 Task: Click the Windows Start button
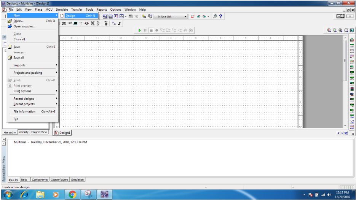coord(8,195)
